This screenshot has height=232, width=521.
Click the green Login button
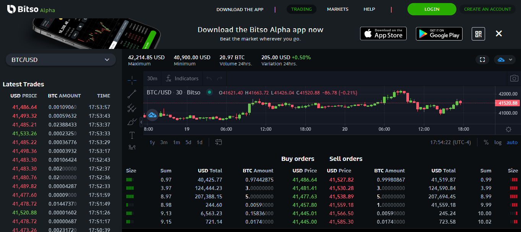pos(432,9)
